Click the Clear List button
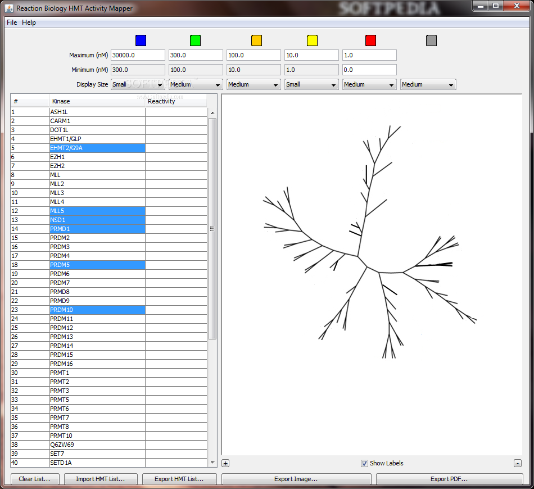The width and height of the screenshot is (534, 489). click(x=35, y=479)
